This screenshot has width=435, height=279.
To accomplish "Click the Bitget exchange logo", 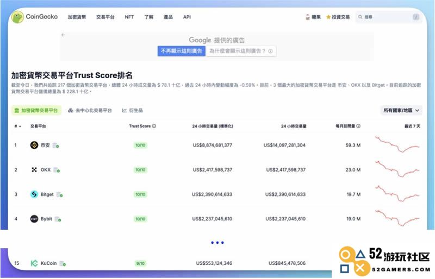I will (34, 194).
